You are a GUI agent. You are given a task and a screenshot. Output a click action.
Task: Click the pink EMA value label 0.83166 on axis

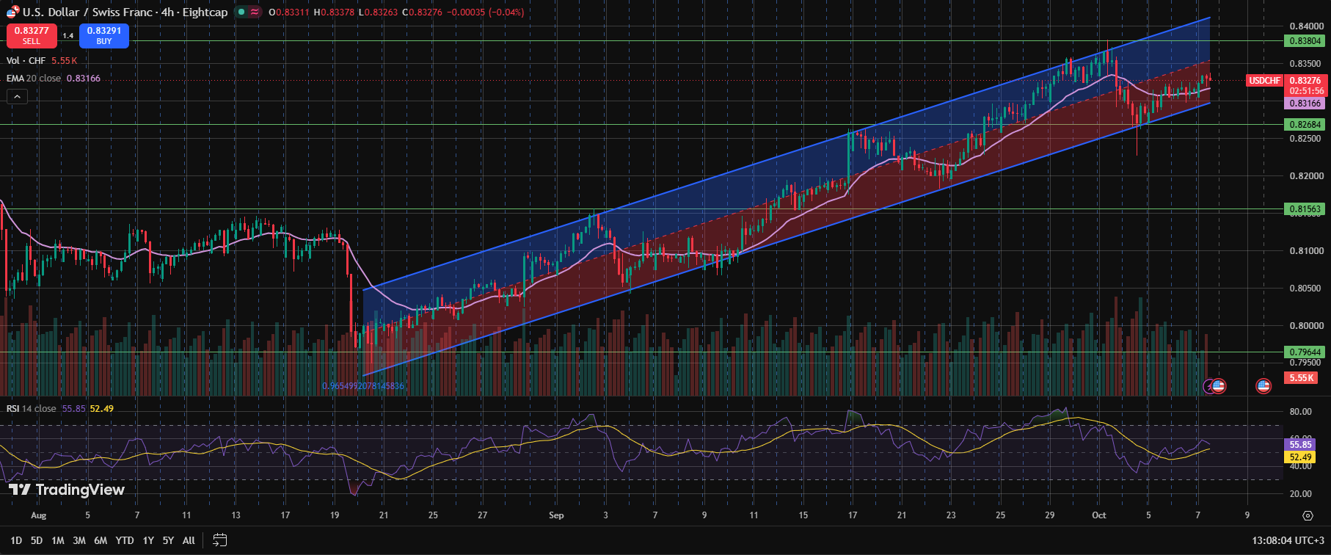[x=1305, y=104]
